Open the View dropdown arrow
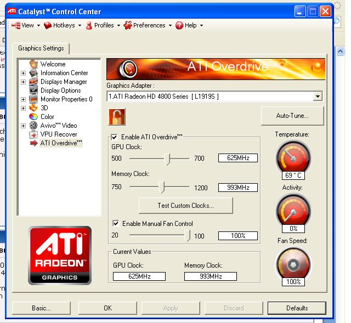 coord(38,26)
